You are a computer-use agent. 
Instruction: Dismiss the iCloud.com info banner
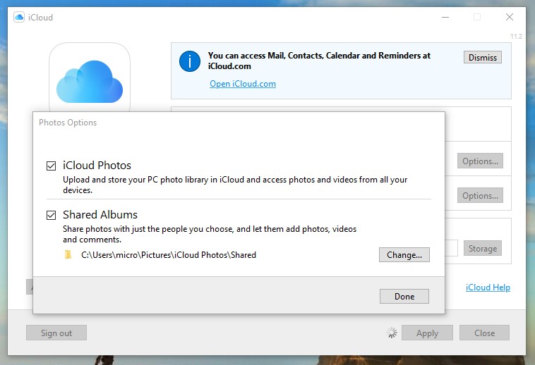[483, 57]
